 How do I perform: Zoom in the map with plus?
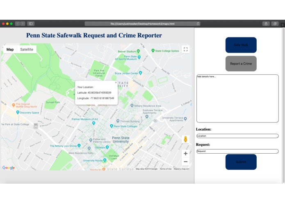[x=185, y=153]
